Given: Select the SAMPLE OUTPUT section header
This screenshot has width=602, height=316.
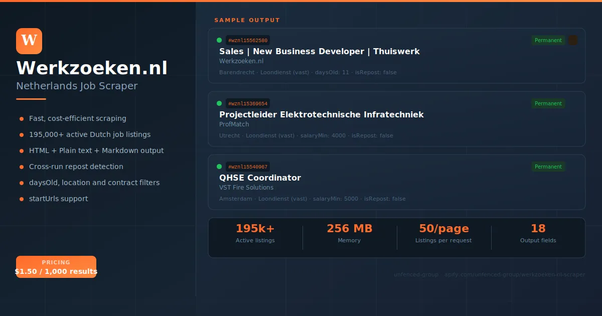Looking at the screenshot, I should click(247, 20).
